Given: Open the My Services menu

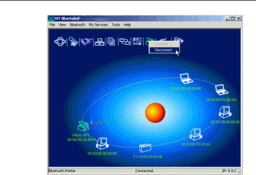Looking at the screenshot, I should coord(98,25).
